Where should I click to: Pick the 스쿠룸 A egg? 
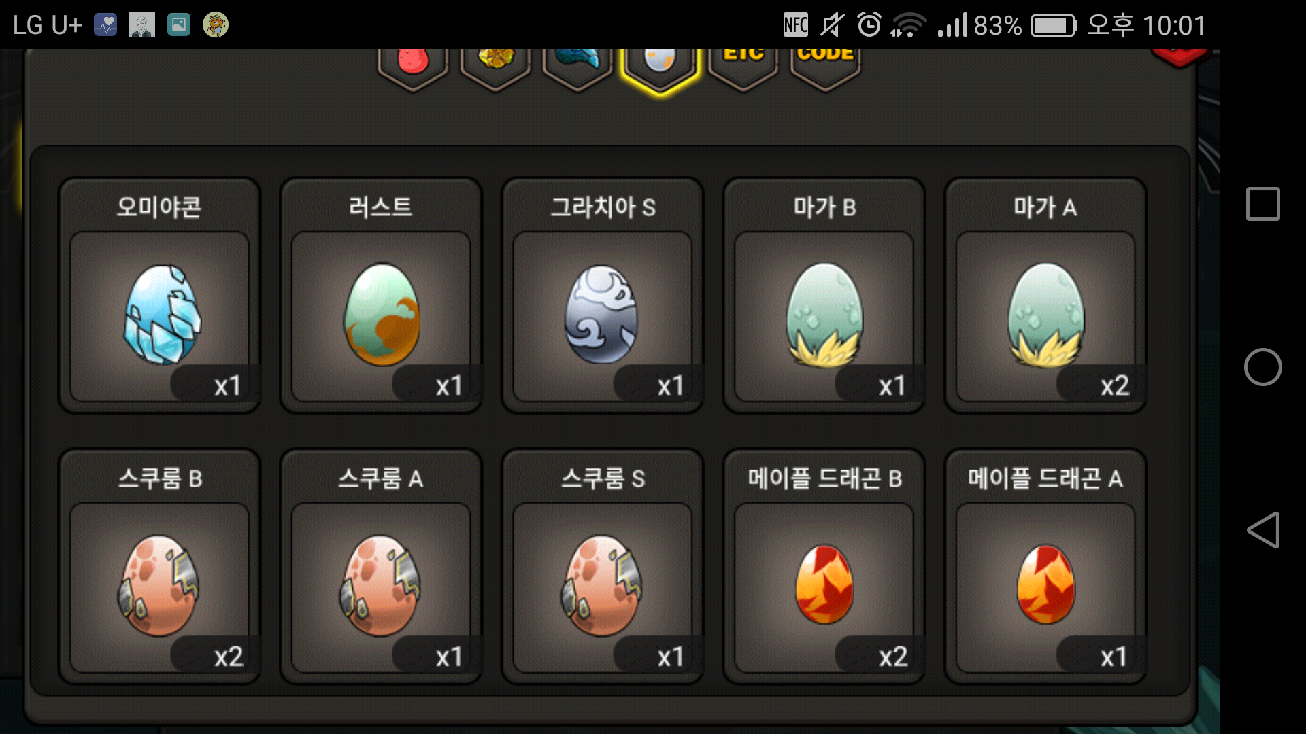(x=381, y=567)
